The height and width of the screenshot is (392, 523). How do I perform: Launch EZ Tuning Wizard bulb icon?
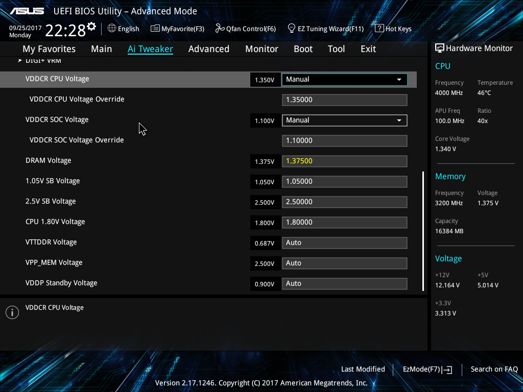(291, 29)
